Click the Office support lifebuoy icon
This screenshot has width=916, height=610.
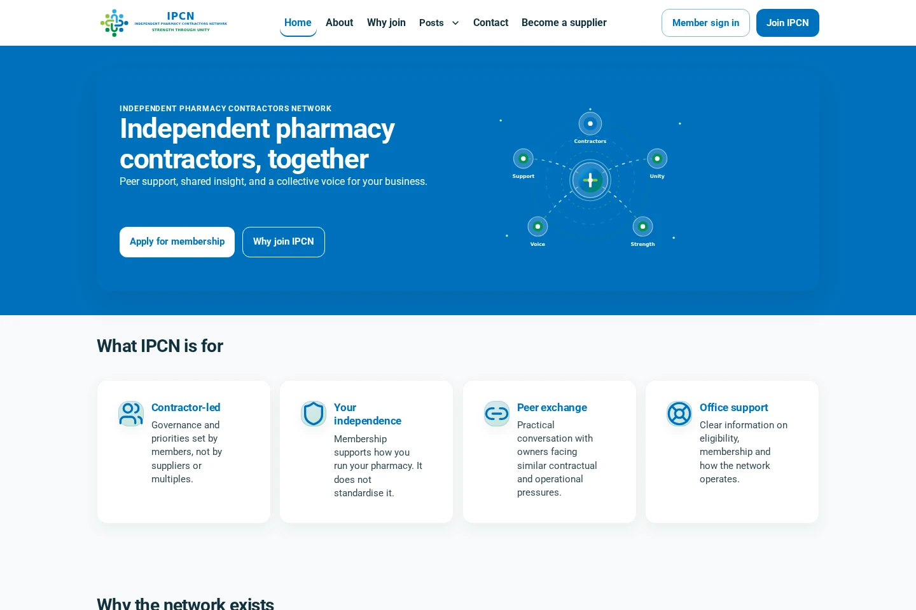point(679,414)
